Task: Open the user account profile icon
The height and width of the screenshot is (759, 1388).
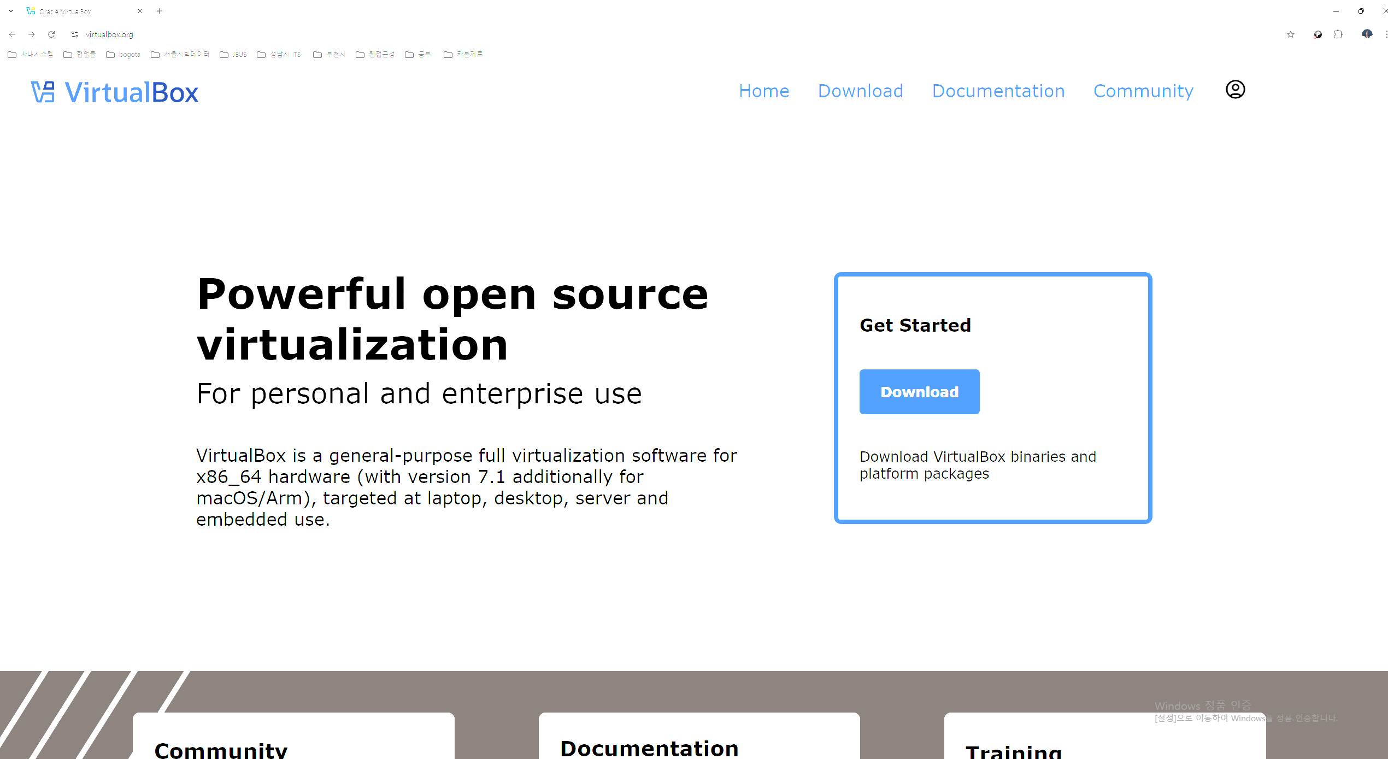Action: (x=1235, y=90)
